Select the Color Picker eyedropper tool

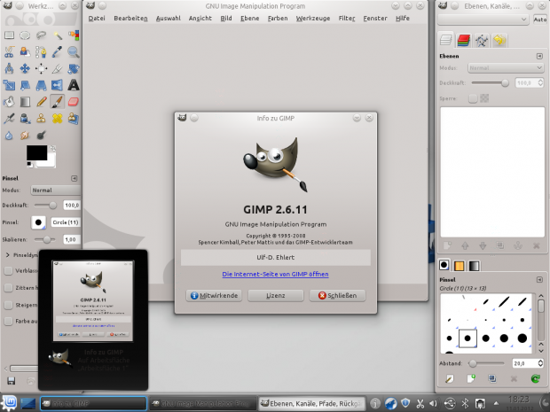tap(57, 52)
